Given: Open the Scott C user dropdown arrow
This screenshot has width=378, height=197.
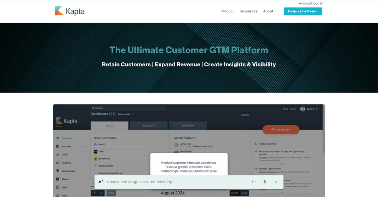Looking at the screenshot, I should coord(317,109).
